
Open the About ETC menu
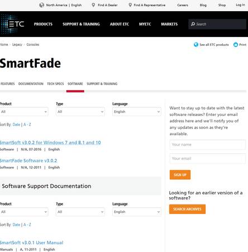click(120, 24)
